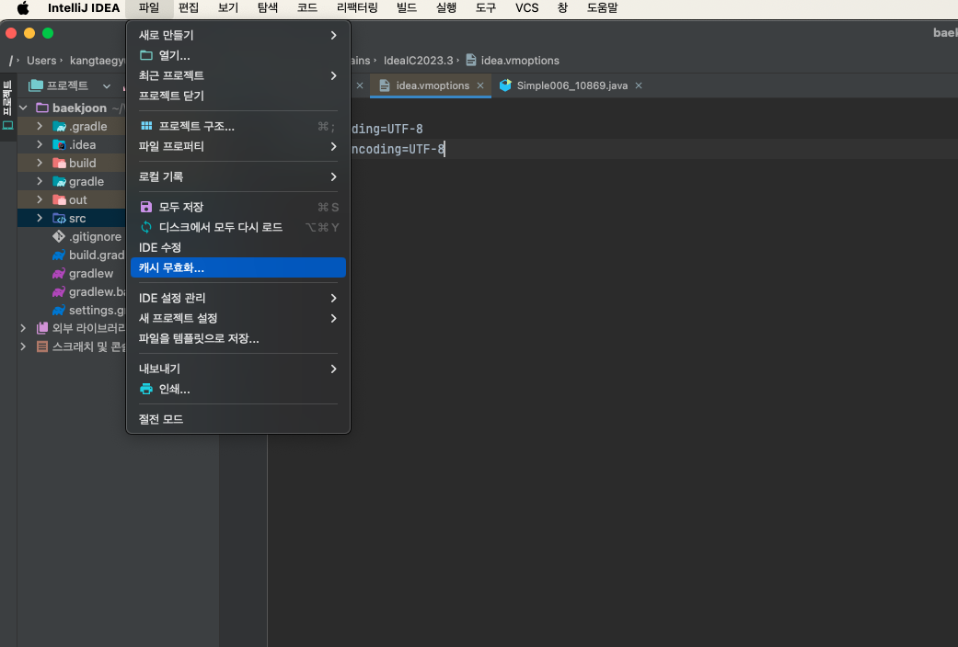Viewport: 958px width, 647px height.
Task: Select 파일을 템플릿으로 저장...
Action: (238, 339)
